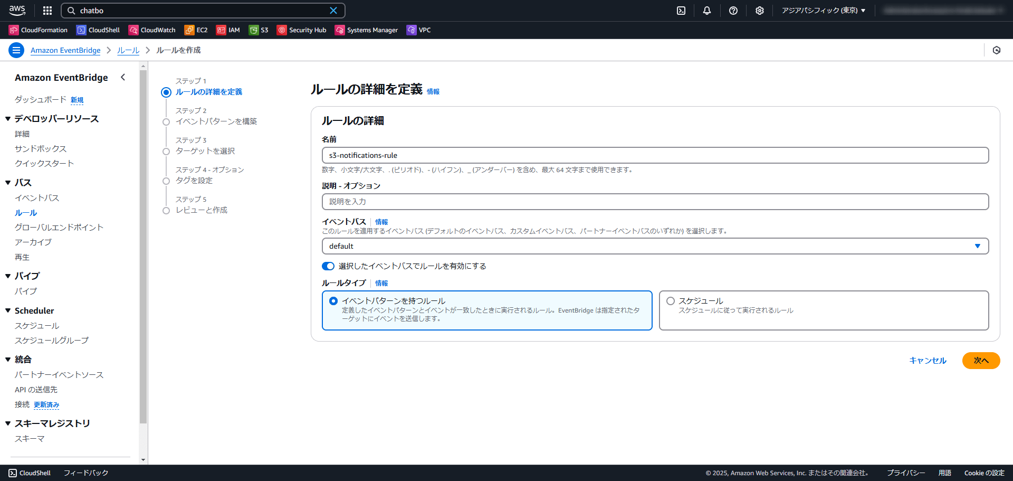1013x481 pixels.
Task: Click the AWS logo home icon
Action: tap(17, 11)
